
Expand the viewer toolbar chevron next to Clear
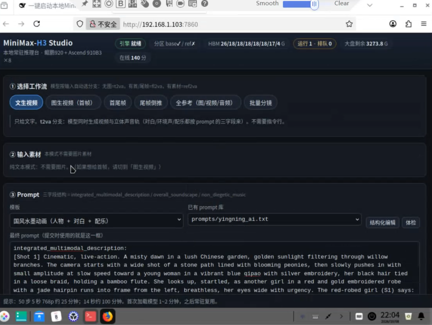(x=369, y=5)
